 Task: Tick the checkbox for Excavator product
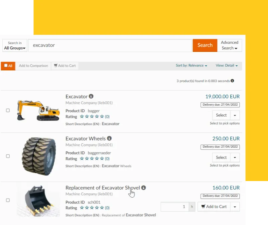(x=8, y=110)
